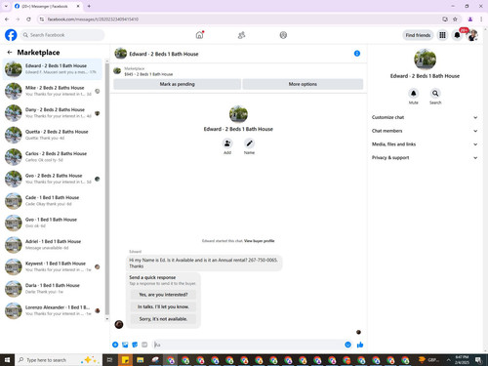Open Task View on the taskbar
This screenshot has height=366, width=488.
(109, 360)
